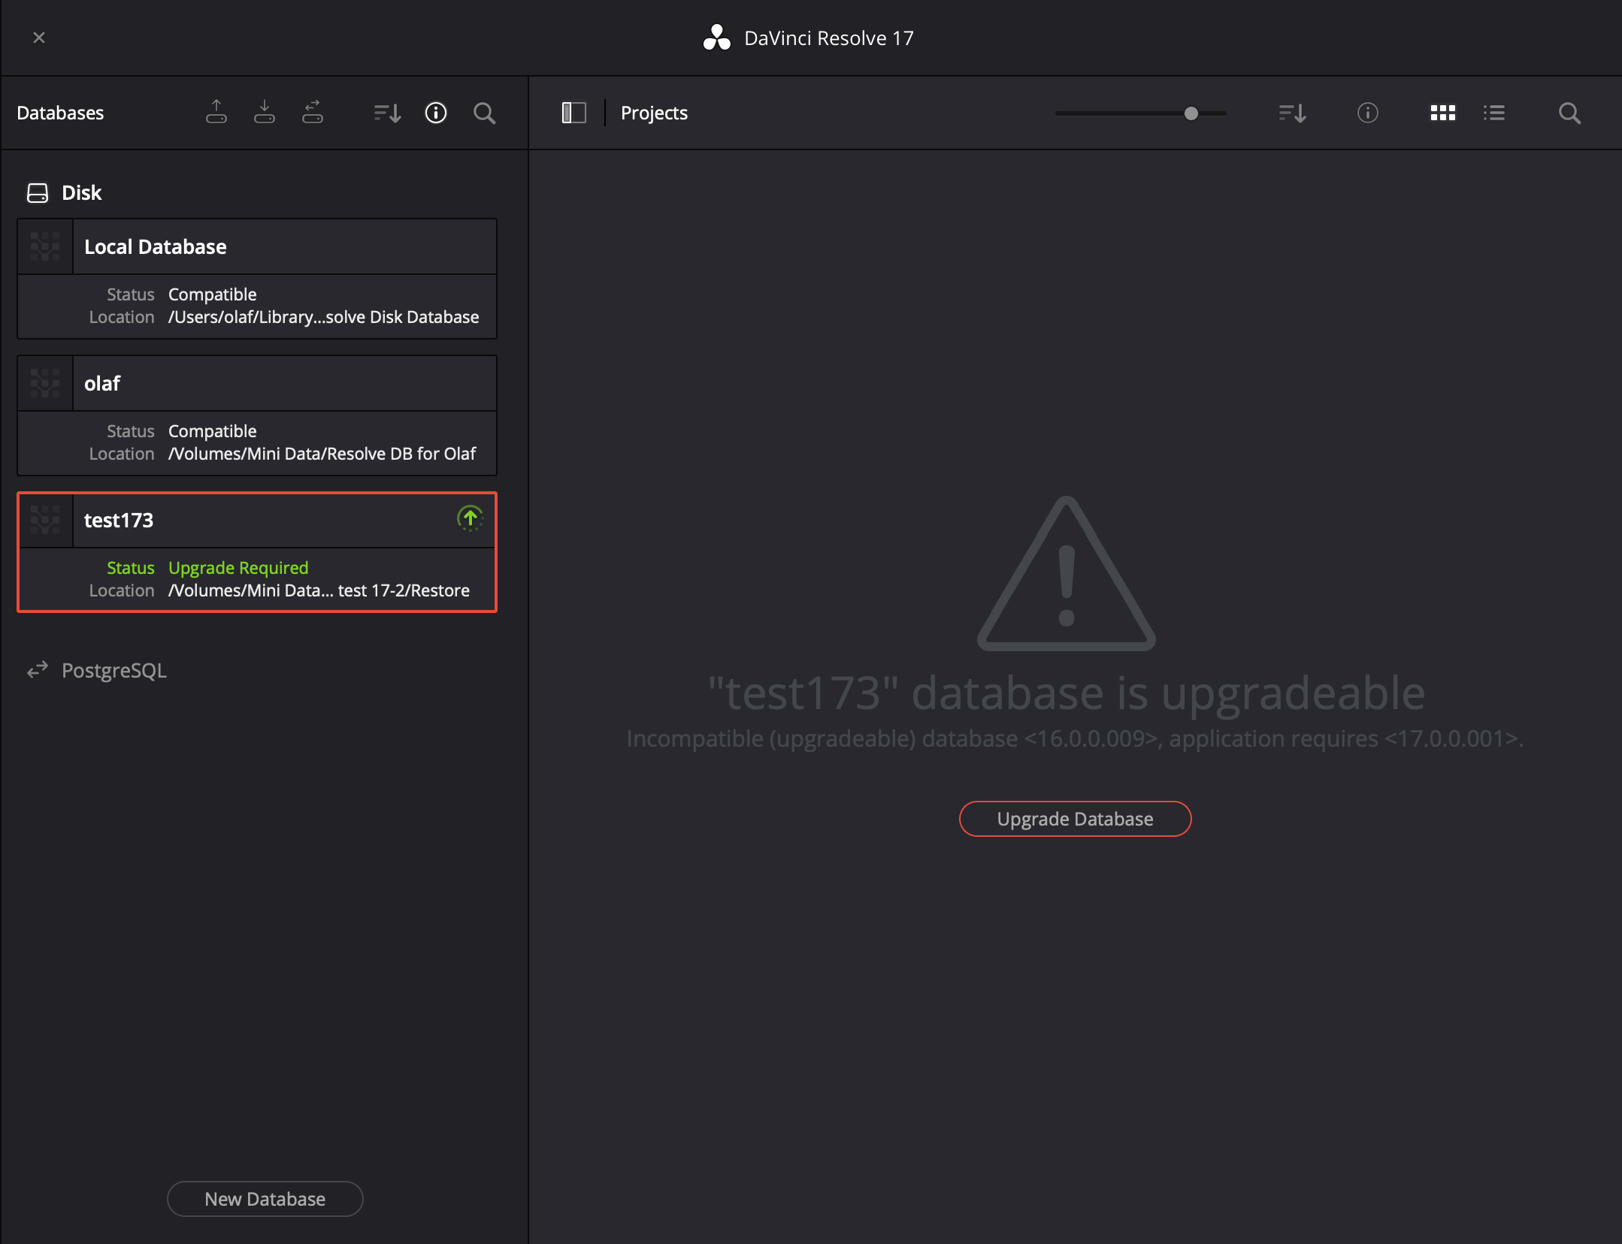The height and width of the screenshot is (1244, 1622).
Task: Click the Compatible status of olaf
Action: (213, 431)
